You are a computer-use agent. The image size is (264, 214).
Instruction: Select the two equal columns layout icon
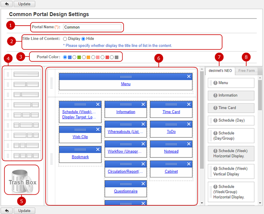(x=26, y=84)
